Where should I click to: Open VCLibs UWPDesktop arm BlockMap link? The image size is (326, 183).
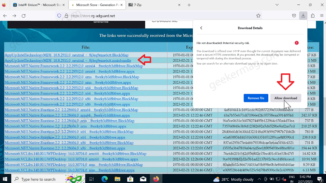pos(74,165)
